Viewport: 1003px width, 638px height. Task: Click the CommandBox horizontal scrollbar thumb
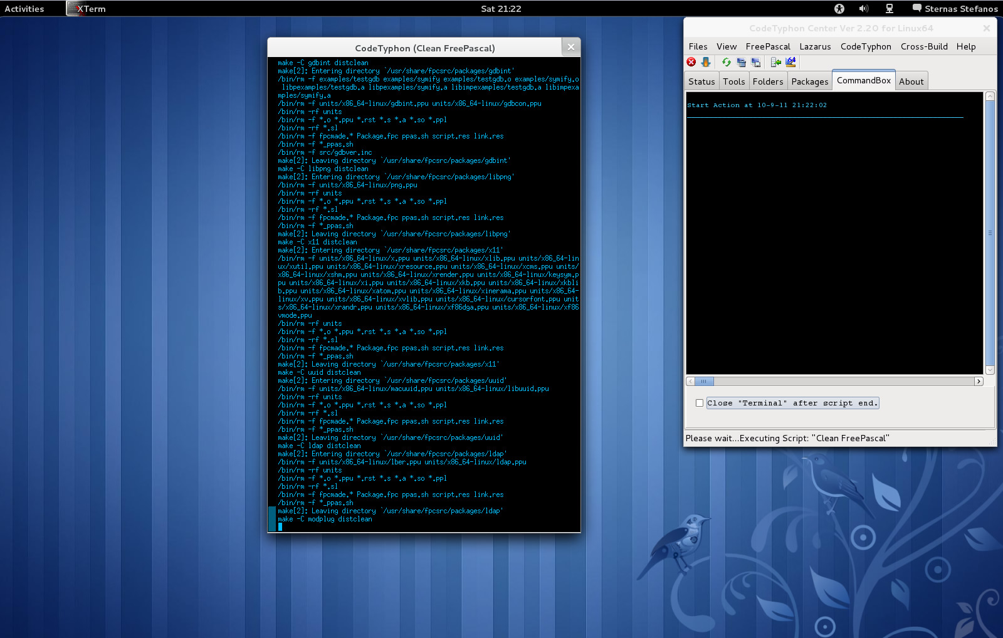tap(704, 381)
